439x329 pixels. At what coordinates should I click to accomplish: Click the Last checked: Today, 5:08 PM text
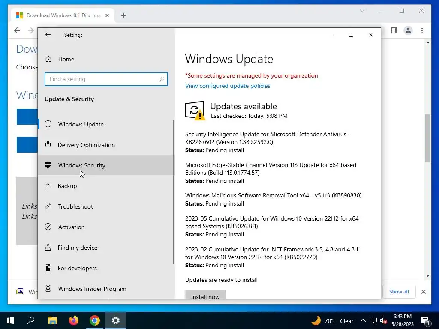click(x=249, y=116)
